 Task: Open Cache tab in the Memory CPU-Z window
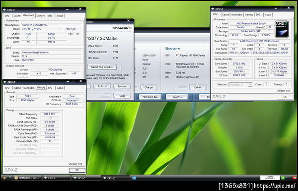click(17, 88)
